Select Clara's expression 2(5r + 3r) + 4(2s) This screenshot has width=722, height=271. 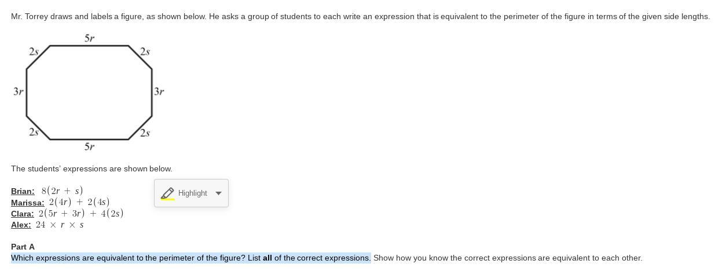81,213
